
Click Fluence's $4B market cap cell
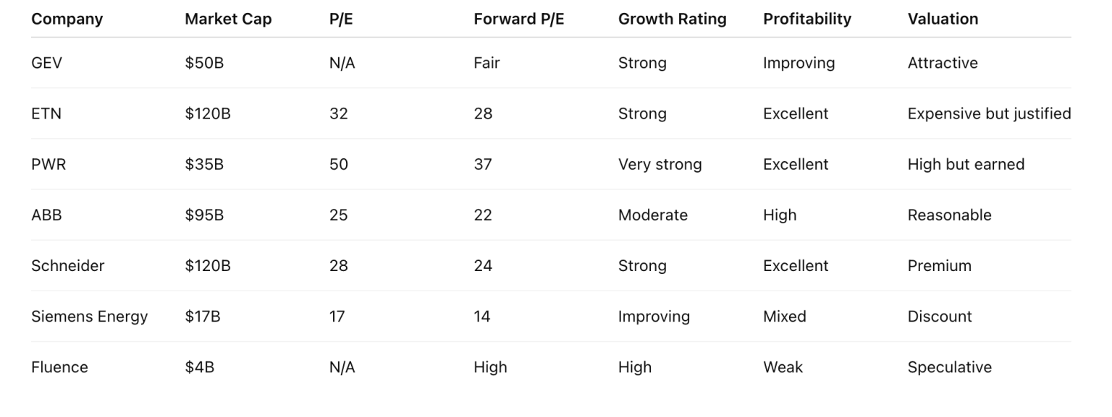(199, 367)
